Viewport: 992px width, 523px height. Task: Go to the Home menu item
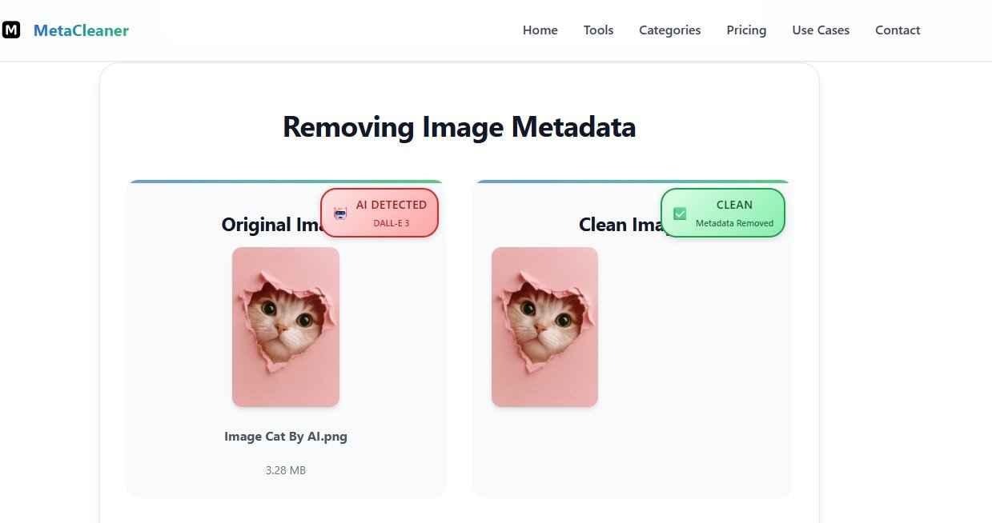(x=540, y=30)
